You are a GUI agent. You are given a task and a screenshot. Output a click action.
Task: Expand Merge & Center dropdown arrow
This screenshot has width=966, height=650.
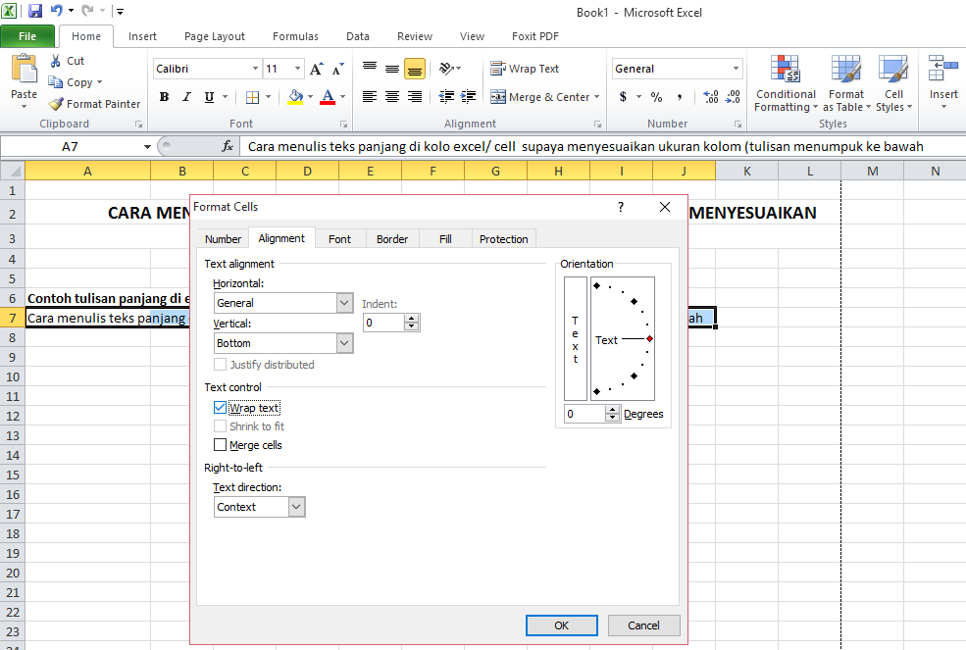(596, 97)
